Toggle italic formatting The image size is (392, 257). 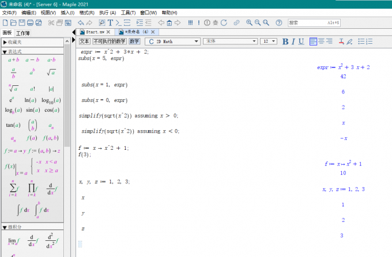point(293,41)
